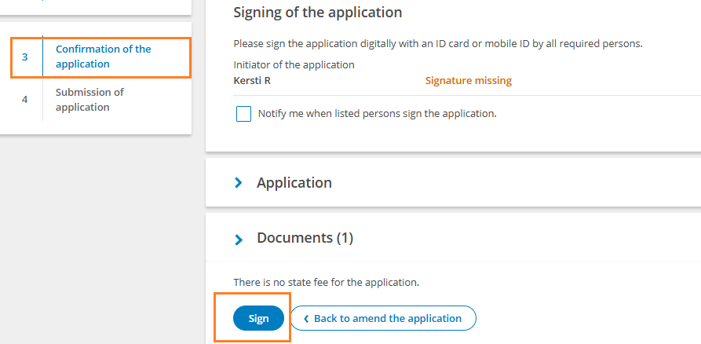Image resolution: width=701 pixels, height=344 pixels.
Task: Expand the Documents (1) section chevron
Action: [239, 240]
